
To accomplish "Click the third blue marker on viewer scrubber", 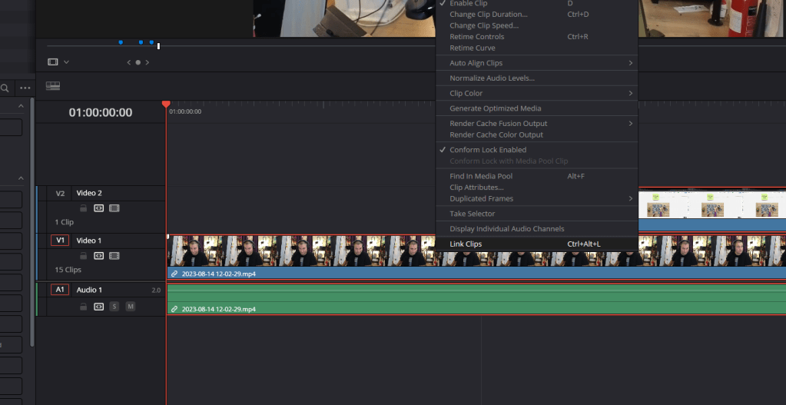I will pyautogui.click(x=151, y=42).
